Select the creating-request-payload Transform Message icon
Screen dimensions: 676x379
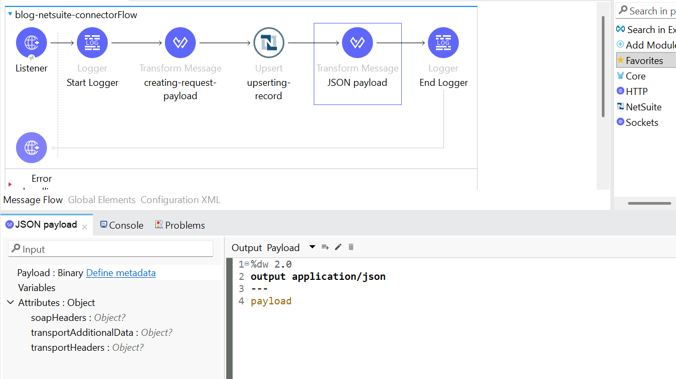[x=180, y=43]
